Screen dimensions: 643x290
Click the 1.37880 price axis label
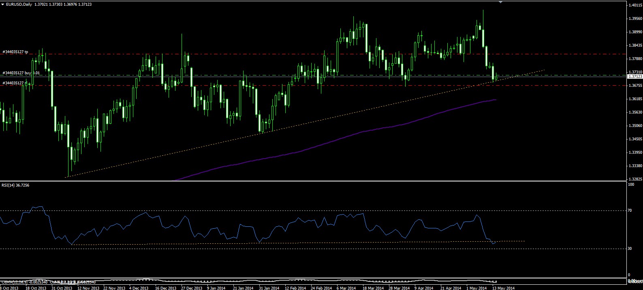coord(634,59)
